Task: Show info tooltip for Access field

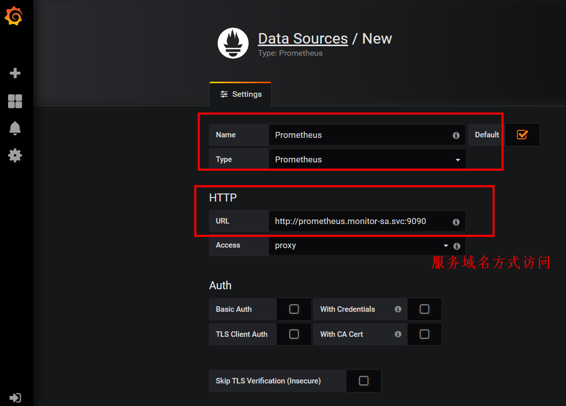Action: 457,246
